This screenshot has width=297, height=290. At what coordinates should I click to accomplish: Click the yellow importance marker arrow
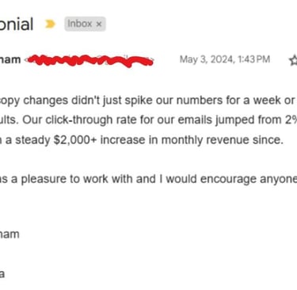[x=50, y=24]
